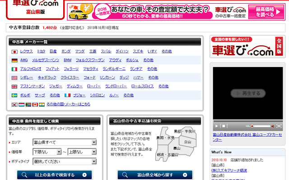Click the トヨタ maker link
Screen dimensions: 289x180
tap(41, 51)
